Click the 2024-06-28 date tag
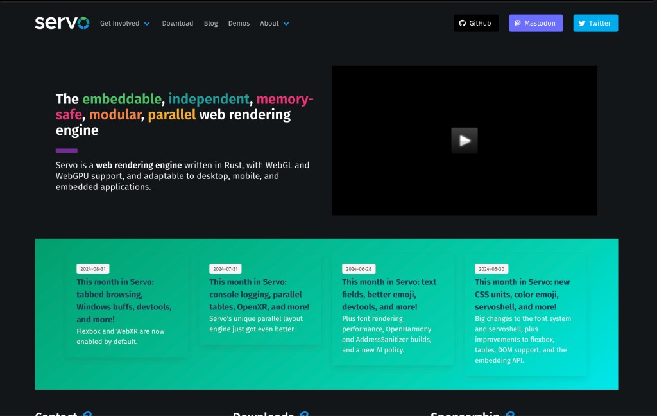Screen dimensions: 657x416 click(x=359, y=269)
